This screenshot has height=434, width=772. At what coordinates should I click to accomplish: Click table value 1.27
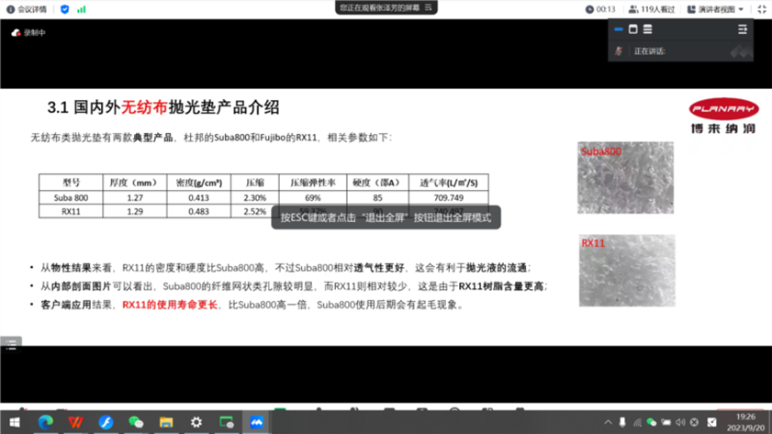135,198
